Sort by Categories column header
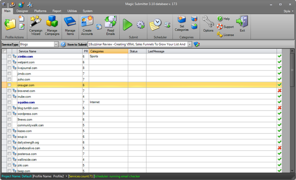This screenshot has width=296, height=180. [108, 51]
